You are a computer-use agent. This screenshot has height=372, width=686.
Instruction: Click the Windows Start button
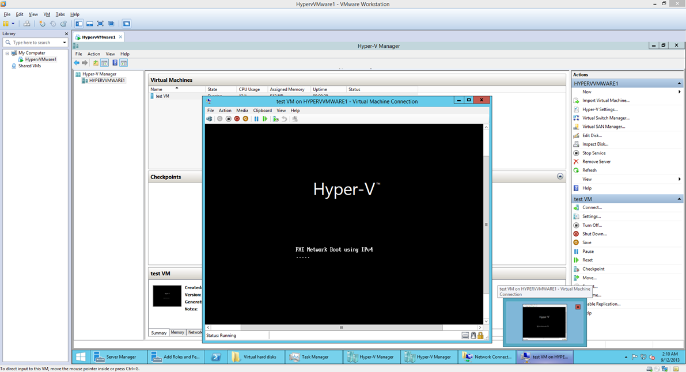[x=81, y=356]
